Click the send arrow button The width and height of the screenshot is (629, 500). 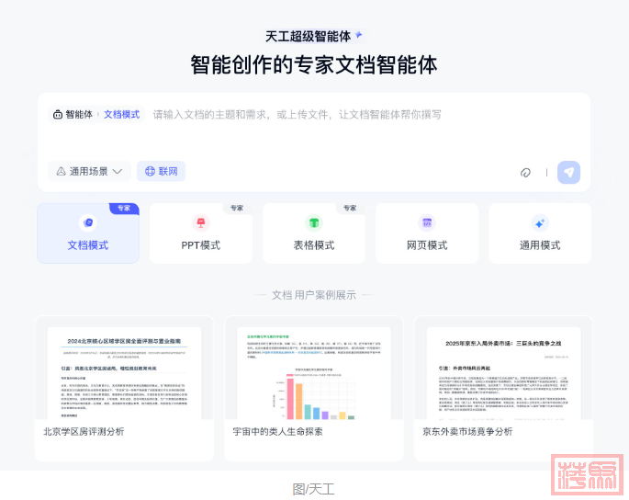pos(569,172)
